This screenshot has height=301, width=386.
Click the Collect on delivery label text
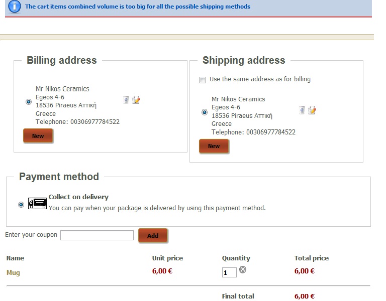[78, 197]
